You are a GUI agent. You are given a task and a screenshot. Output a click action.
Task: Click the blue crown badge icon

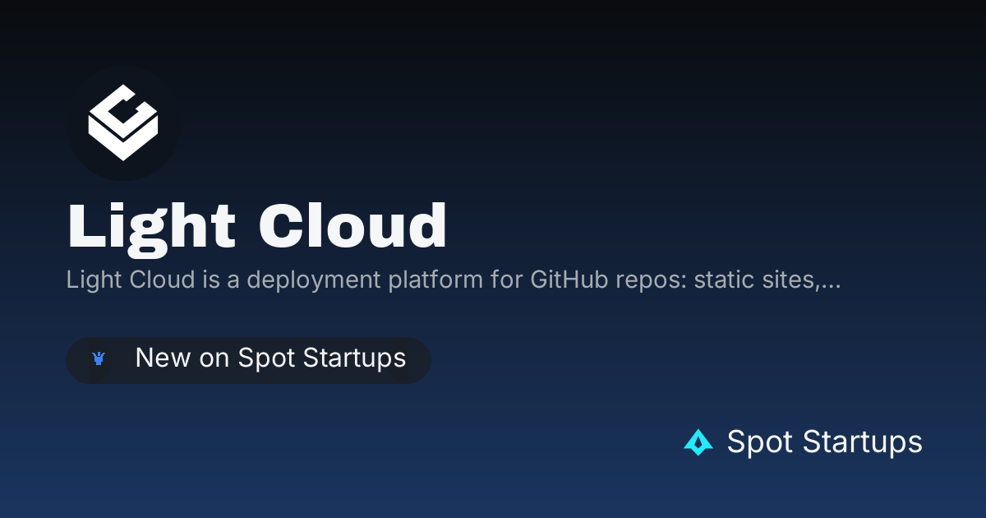[99, 359]
